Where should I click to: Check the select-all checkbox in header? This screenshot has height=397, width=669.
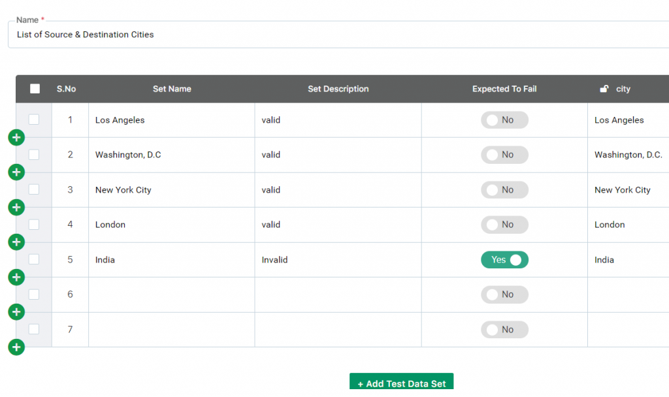tap(35, 89)
